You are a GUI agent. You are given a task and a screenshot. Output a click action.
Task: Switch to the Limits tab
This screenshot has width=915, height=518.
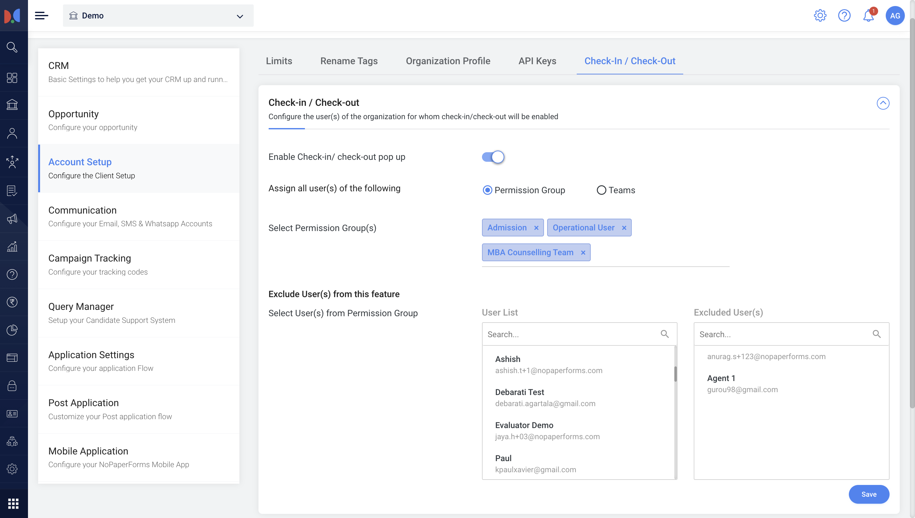pos(279,61)
